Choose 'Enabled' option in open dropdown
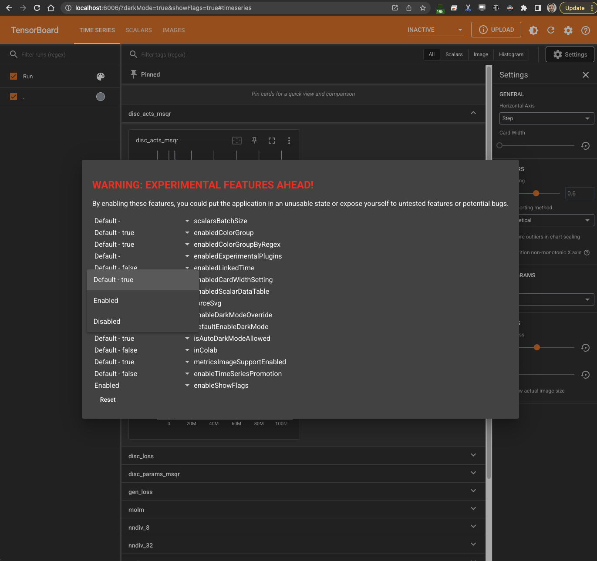 (x=143, y=301)
